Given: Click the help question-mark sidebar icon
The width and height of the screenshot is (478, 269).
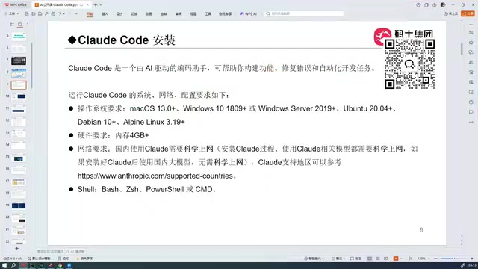Looking at the screenshot, I should (x=471, y=102).
